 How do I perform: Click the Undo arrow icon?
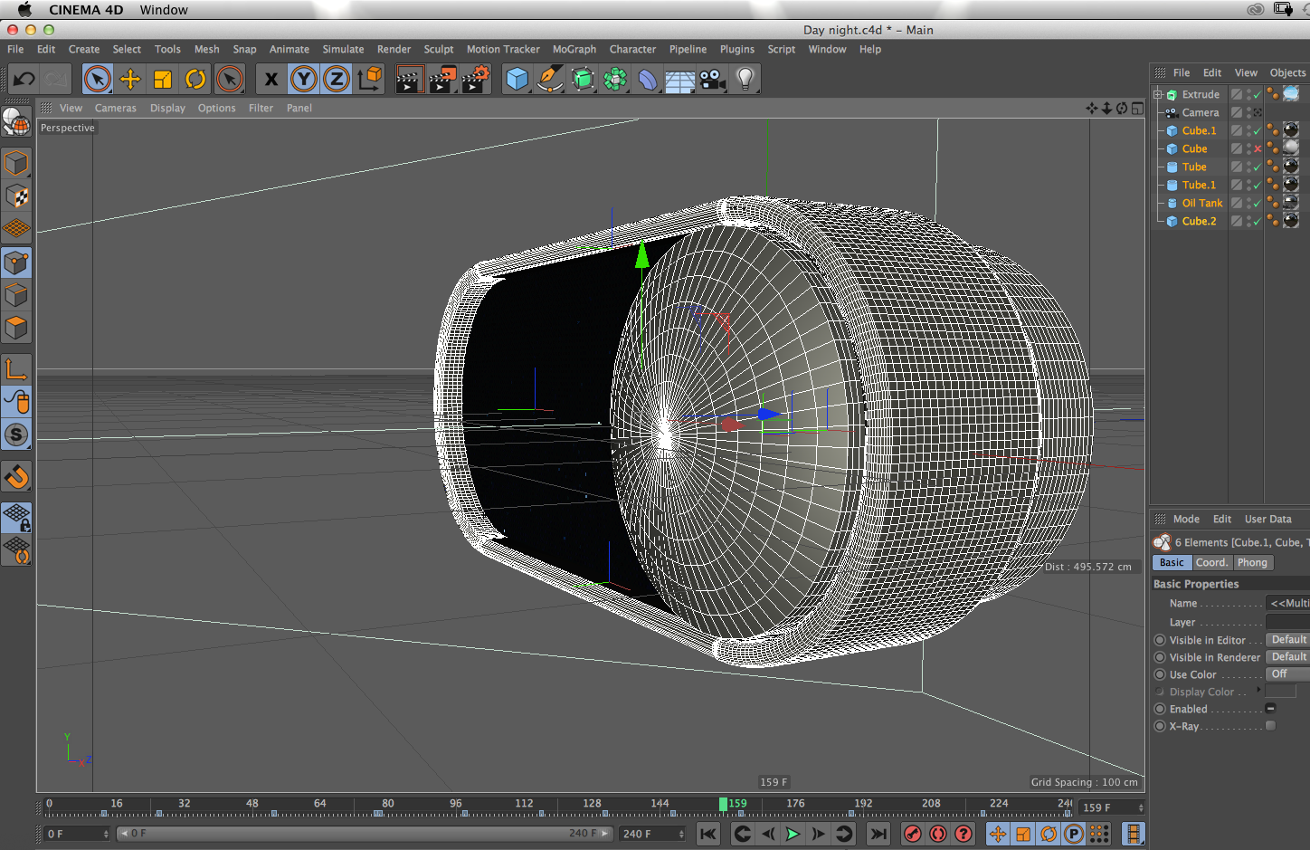click(x=24, y=80)
